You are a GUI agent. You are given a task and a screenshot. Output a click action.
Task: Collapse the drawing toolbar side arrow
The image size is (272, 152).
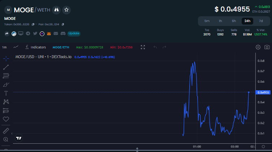12,134
